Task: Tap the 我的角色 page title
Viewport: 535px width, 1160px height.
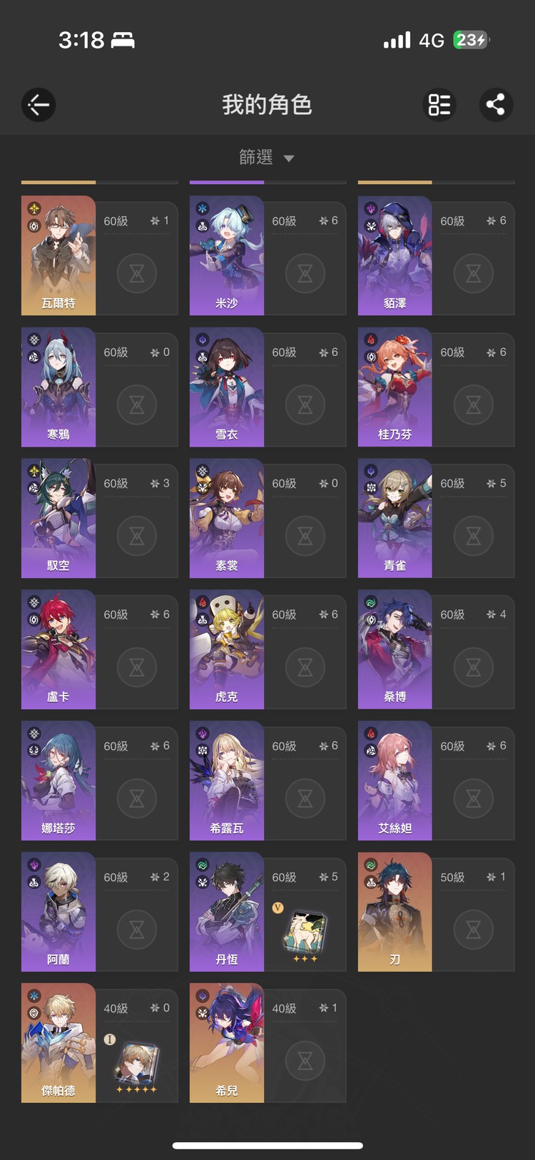Action: tap(267, 105)
